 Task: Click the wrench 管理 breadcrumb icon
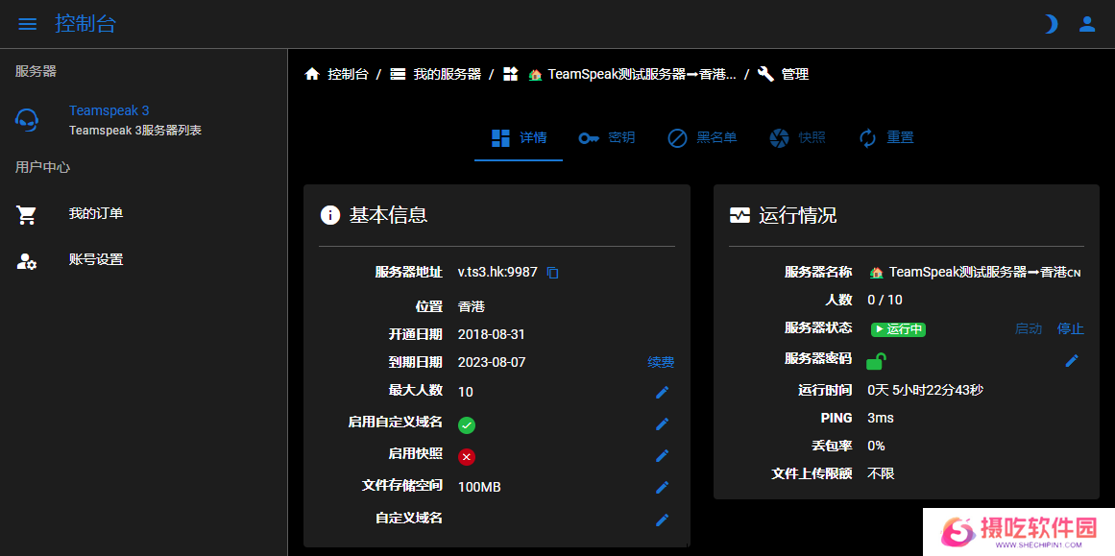tap(765, 74)
